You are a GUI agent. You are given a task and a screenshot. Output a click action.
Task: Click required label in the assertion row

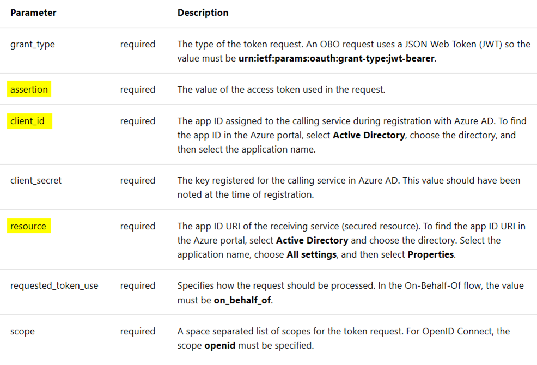click(x=138, y=89)
